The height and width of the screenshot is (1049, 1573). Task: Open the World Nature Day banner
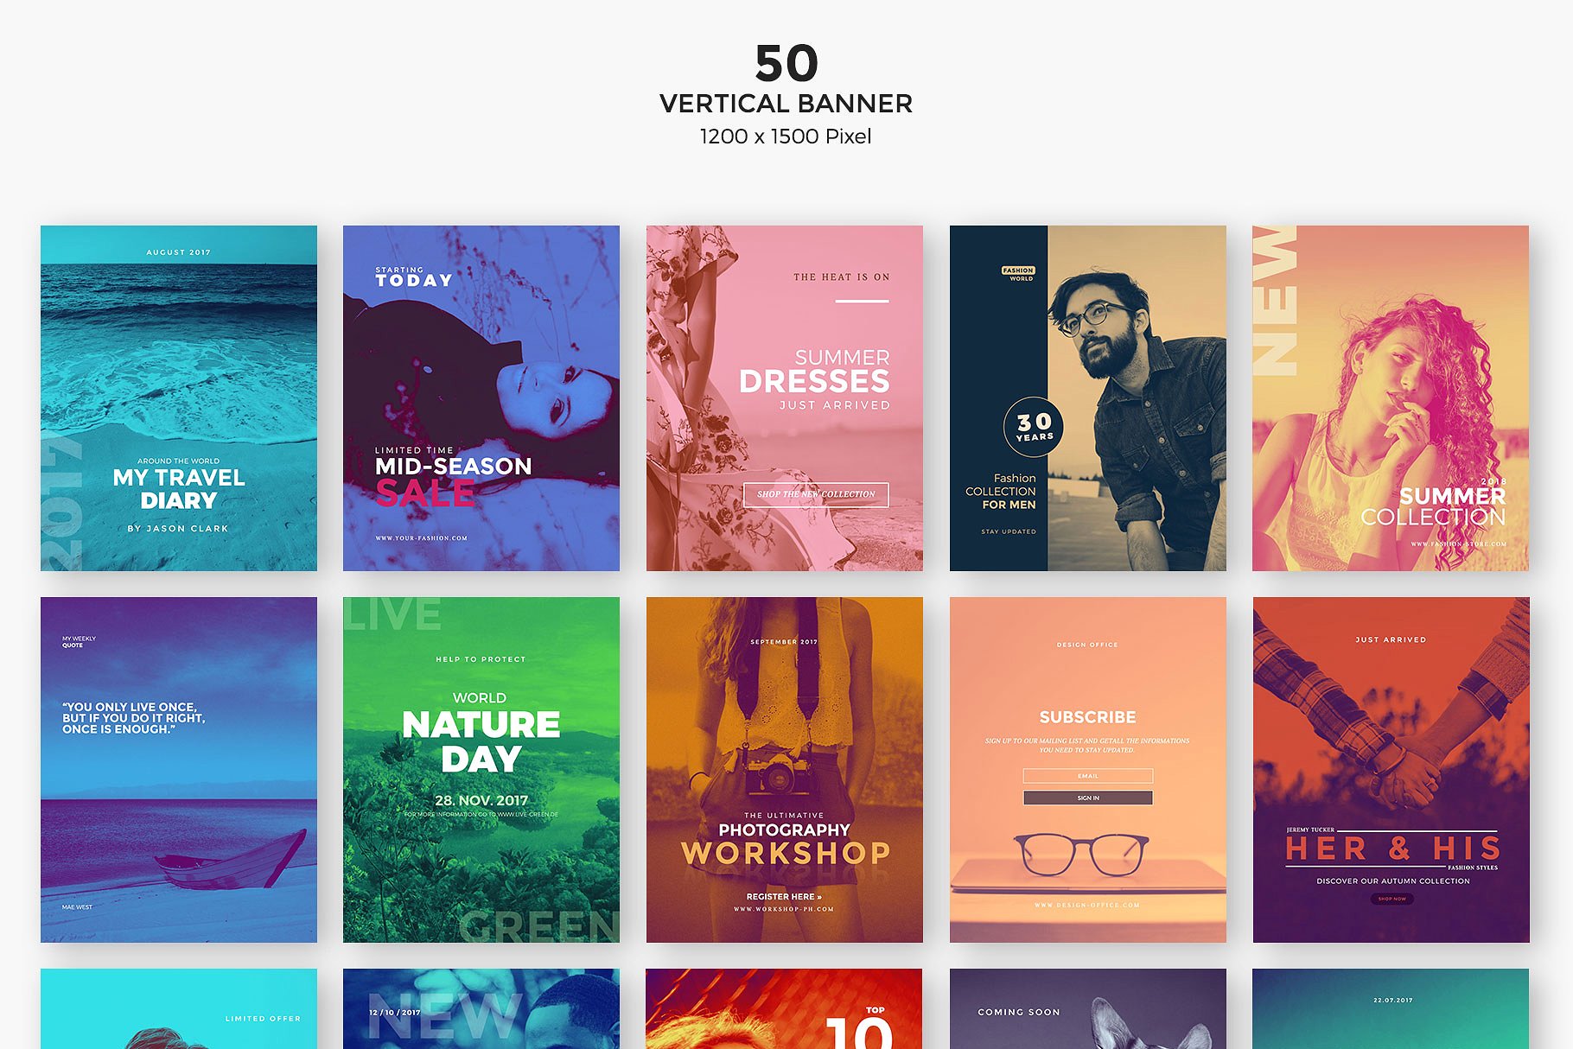click(x=481, y=769)
